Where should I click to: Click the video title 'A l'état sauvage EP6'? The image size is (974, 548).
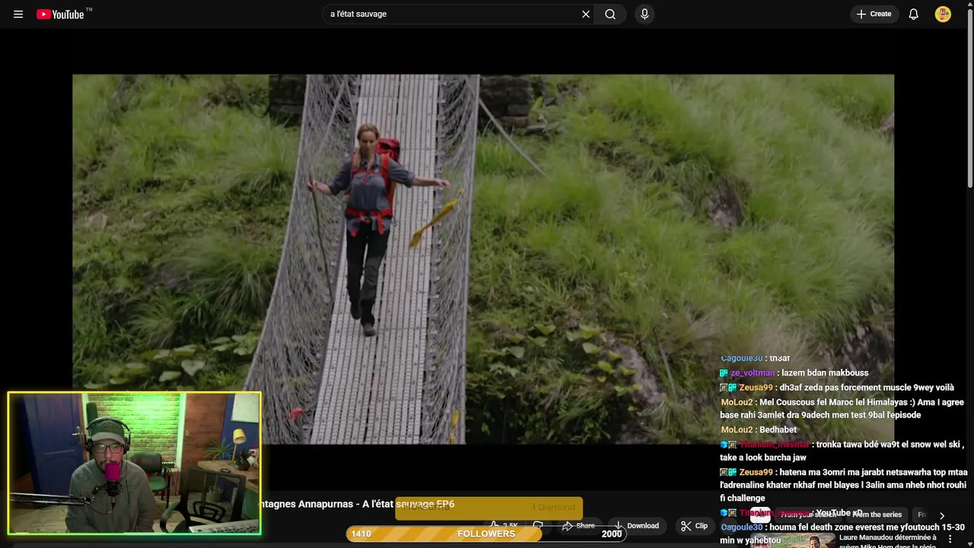[409, 504]
